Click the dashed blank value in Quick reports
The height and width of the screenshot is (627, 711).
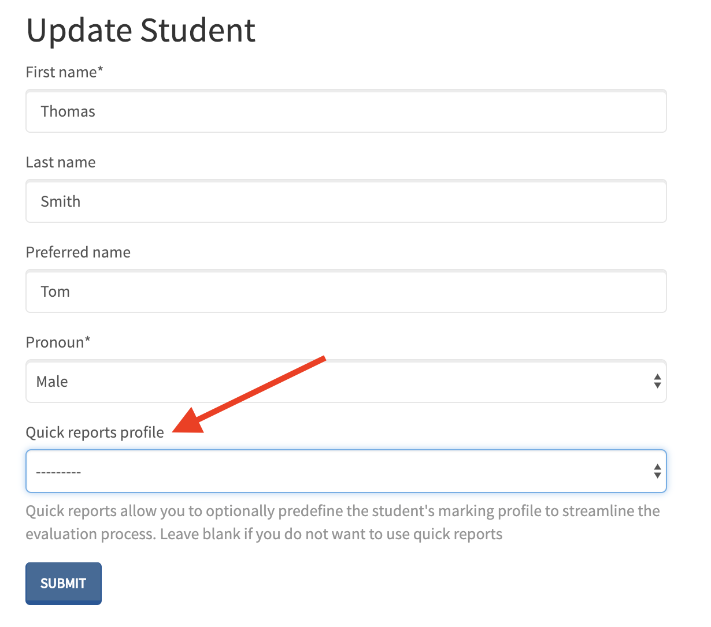click(x=58, y=472)
